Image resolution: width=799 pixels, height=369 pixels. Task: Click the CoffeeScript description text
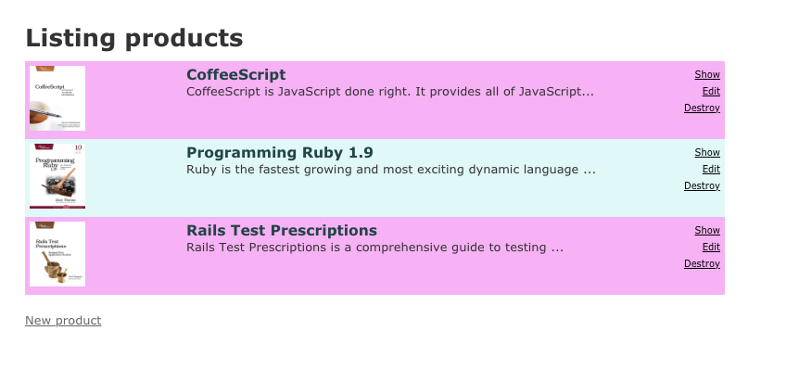point(390,92)
